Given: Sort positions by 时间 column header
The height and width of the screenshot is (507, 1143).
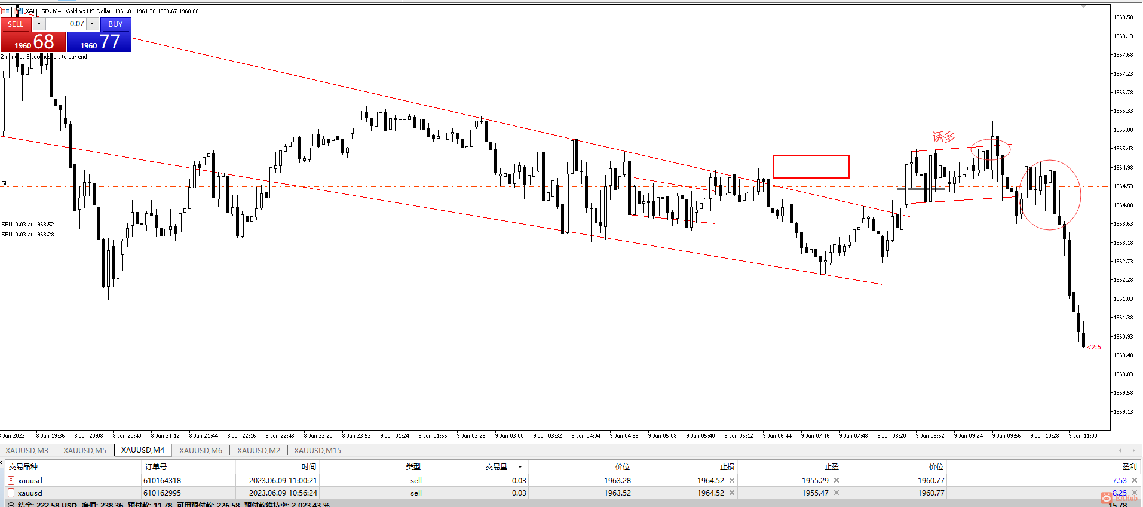Looking at the screenshot, I should [x=309, y=466].
